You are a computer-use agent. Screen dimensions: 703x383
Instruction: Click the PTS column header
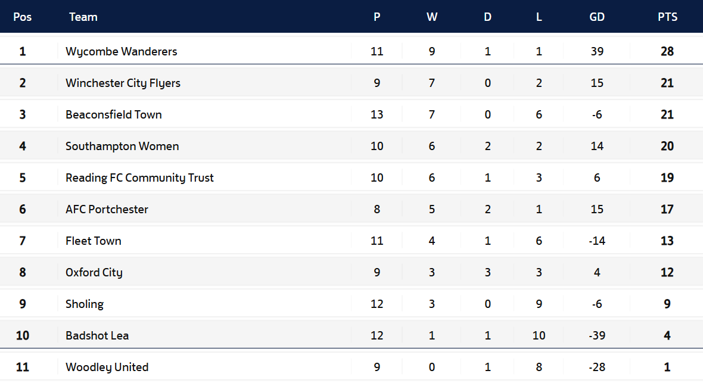667,17
